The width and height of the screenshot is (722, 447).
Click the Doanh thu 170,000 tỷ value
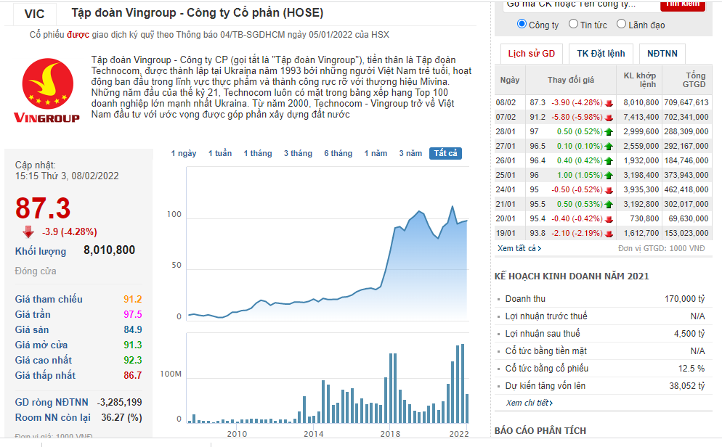[x=684, y=299]
